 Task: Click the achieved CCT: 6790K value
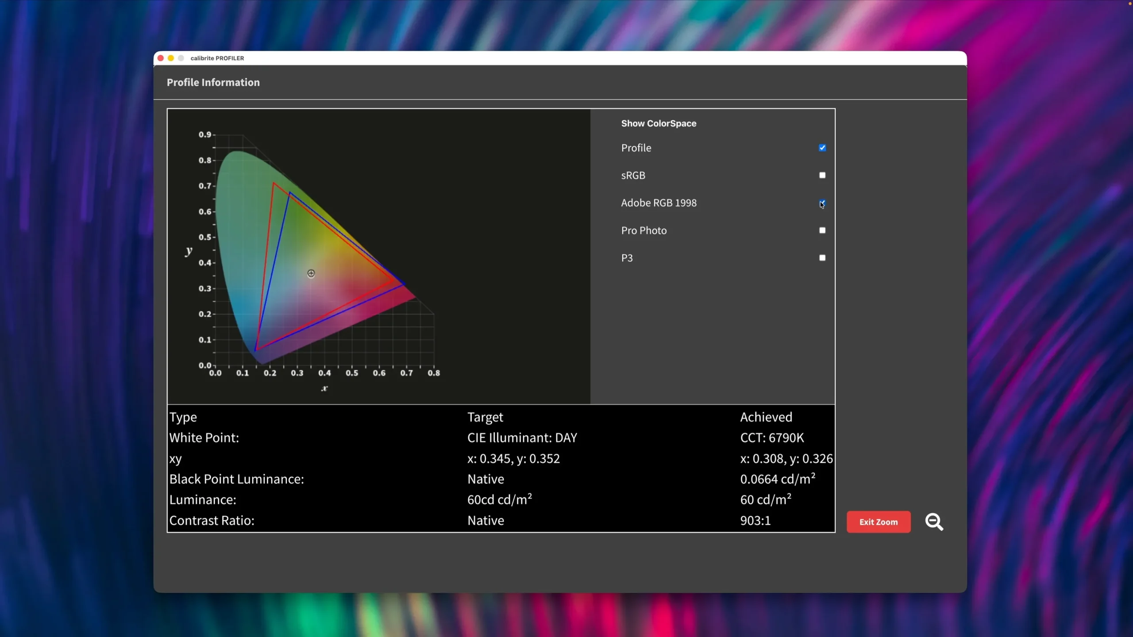772,438
